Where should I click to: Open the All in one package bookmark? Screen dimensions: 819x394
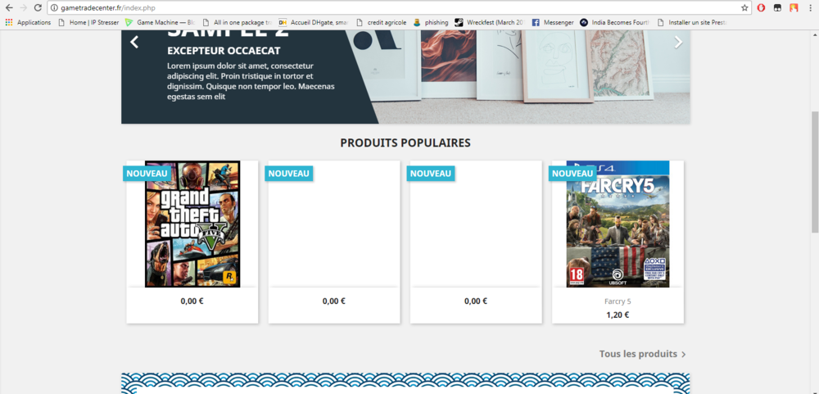(238, 22)
